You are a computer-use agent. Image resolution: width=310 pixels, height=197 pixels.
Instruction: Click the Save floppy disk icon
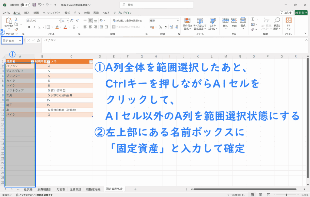[x=34, y=5]
